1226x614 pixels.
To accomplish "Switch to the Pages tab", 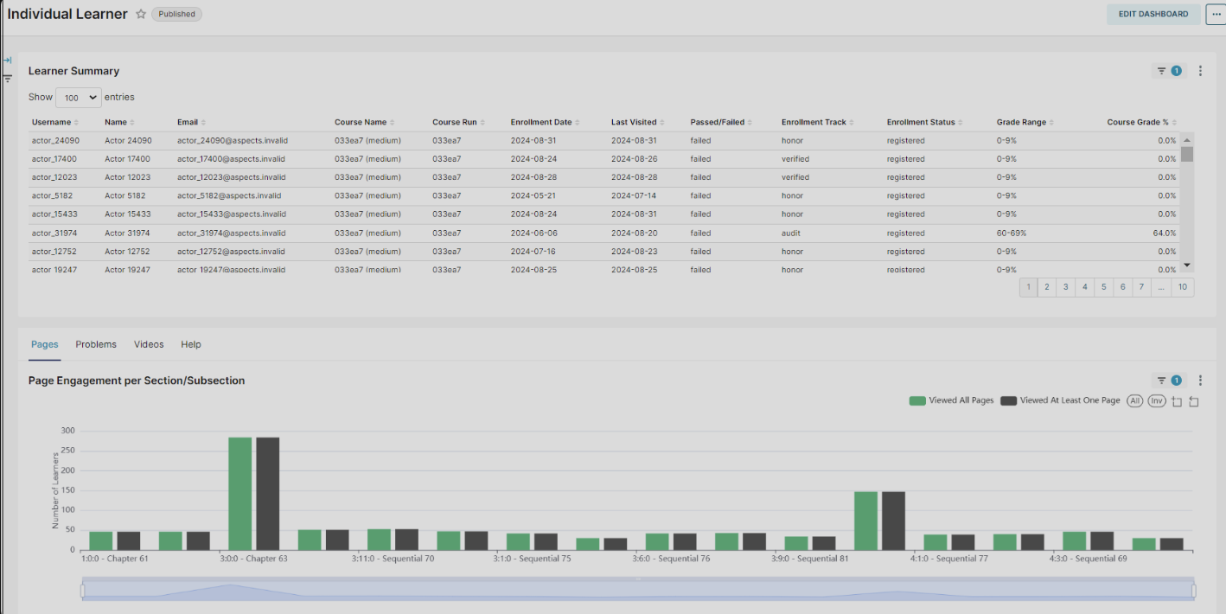I will (x=45, y=344).
